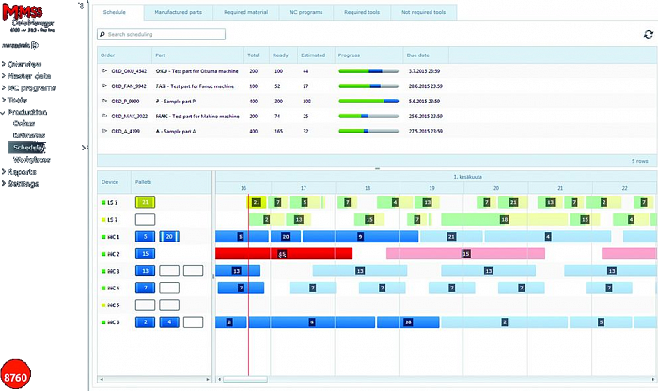Click progress bar of ORD_P_9990

pos(368,102)
